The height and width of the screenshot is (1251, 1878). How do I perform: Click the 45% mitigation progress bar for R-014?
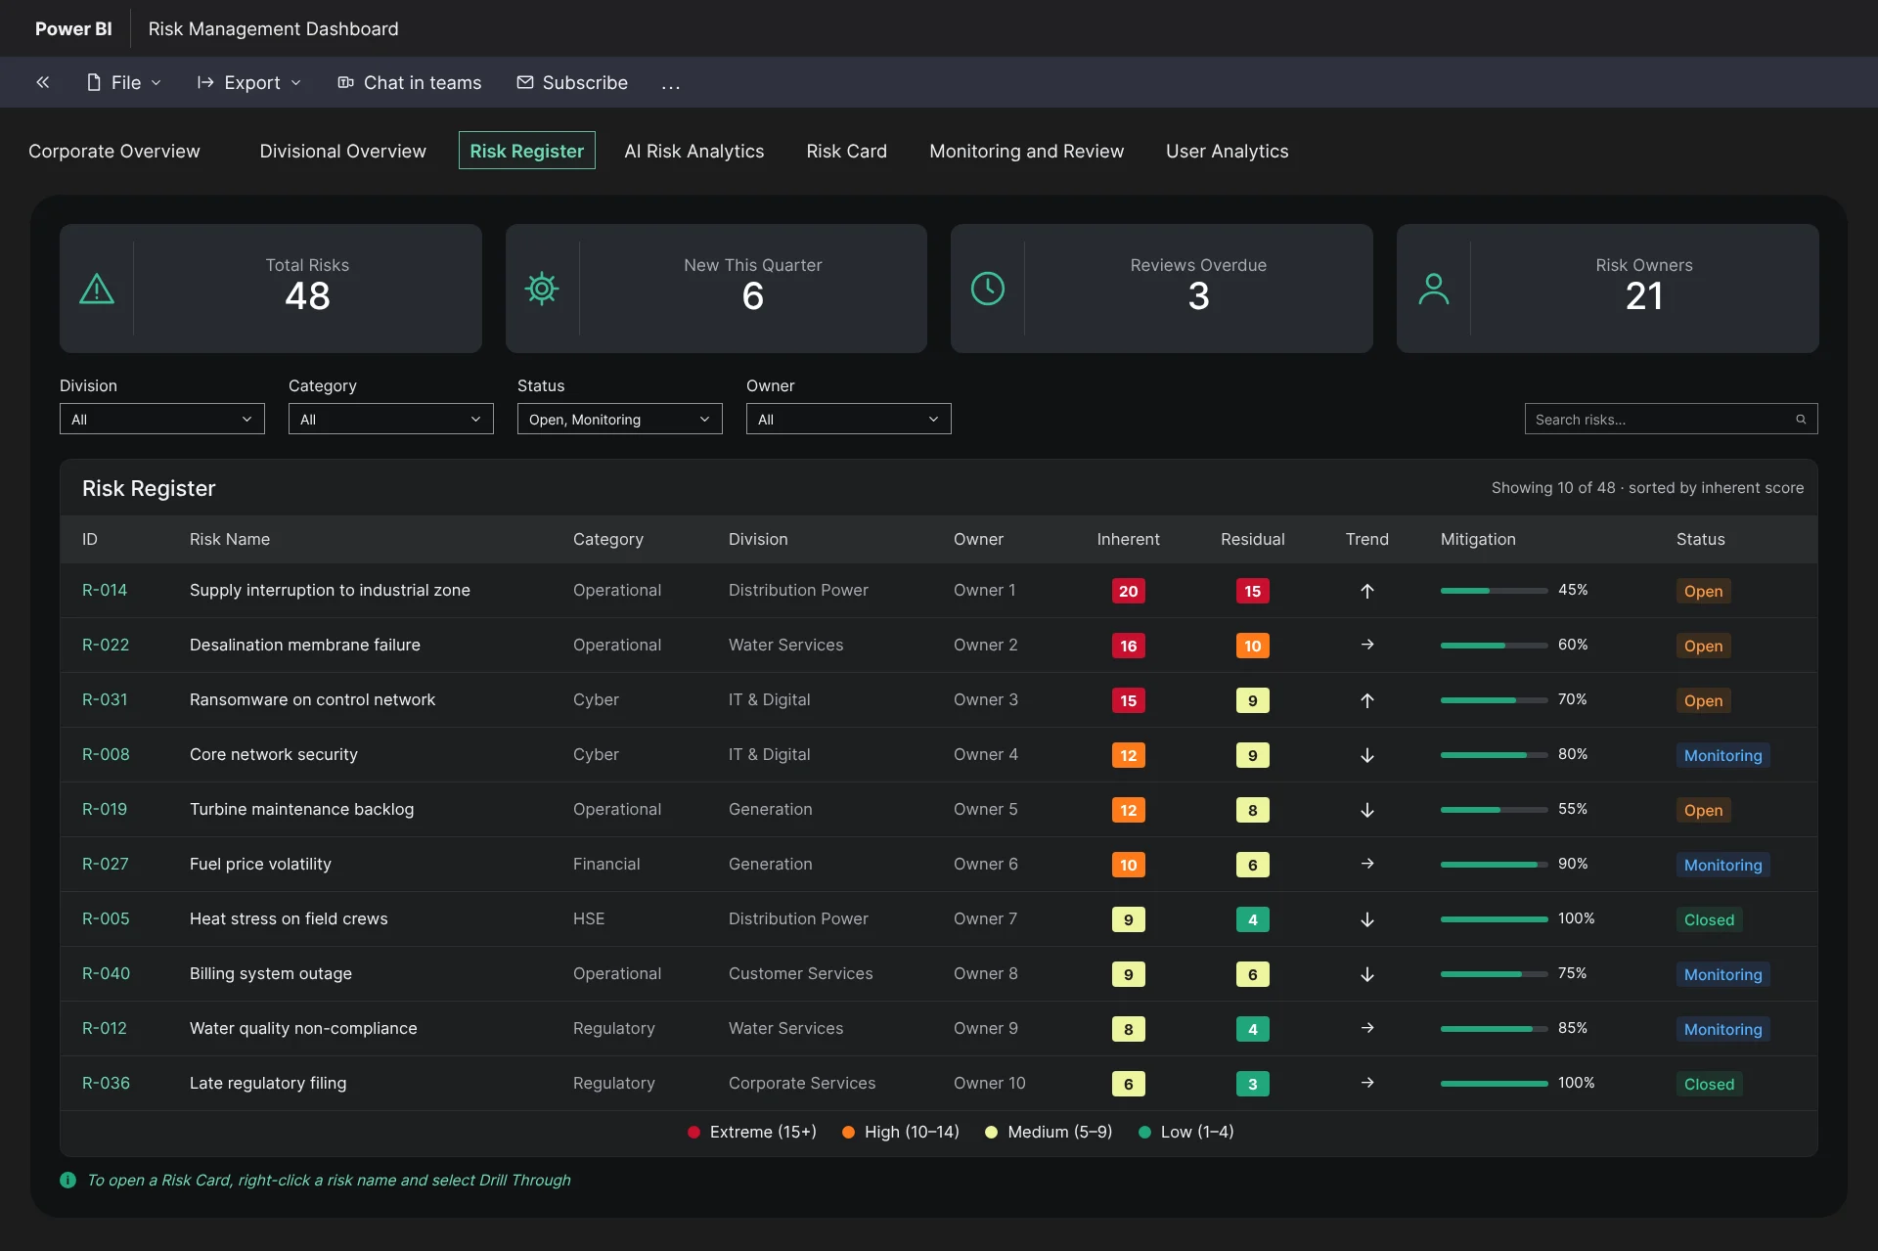point(1495,591)
